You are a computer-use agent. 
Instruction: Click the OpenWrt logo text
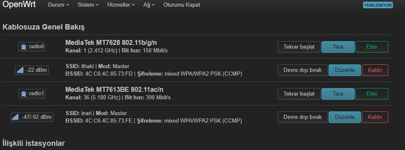[19, 5]
